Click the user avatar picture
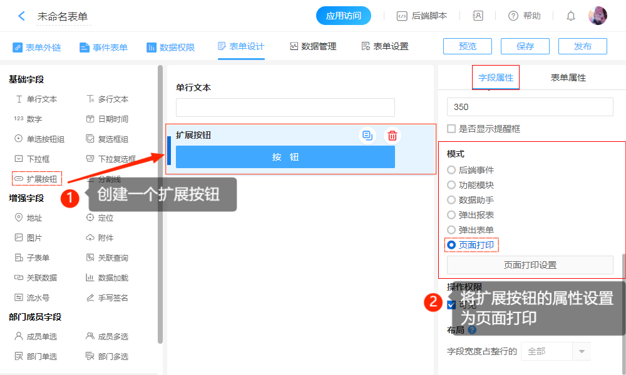Screen dimensions: 626x375 pyautogui.click(x=597, y=16)
